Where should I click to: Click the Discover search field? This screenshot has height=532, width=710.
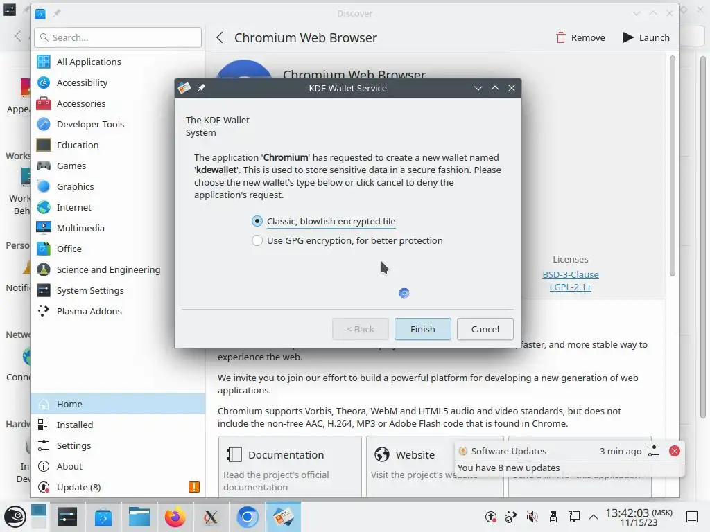pos(118,37)
